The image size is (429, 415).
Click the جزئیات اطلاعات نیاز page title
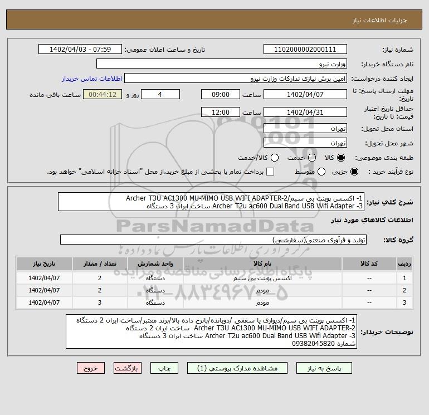click(379, 20)
